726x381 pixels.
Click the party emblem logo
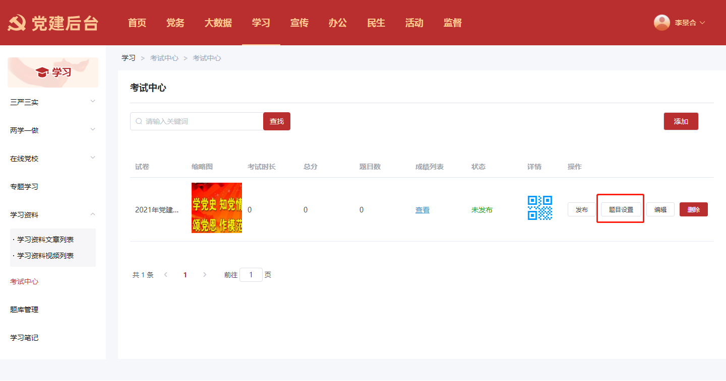coord(17,23)
